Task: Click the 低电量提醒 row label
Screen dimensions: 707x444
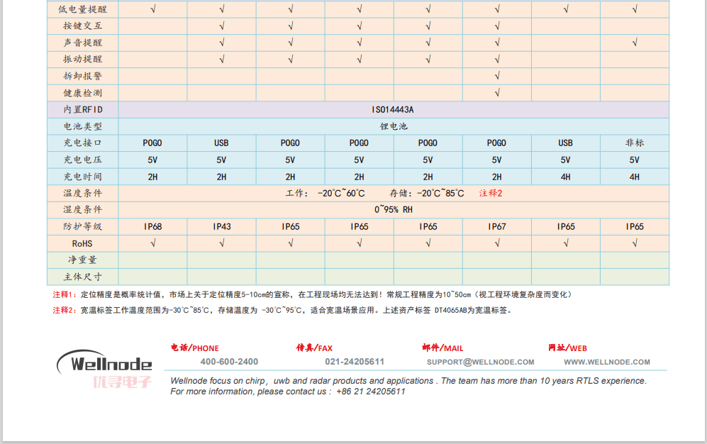Action: click(82, 9)
